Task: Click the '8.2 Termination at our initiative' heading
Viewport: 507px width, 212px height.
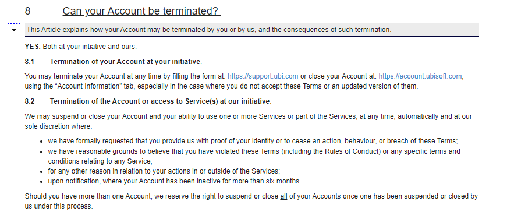Action: point(148,101)
